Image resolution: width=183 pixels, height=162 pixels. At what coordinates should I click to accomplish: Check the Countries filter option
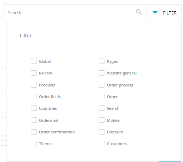point(34,108)
